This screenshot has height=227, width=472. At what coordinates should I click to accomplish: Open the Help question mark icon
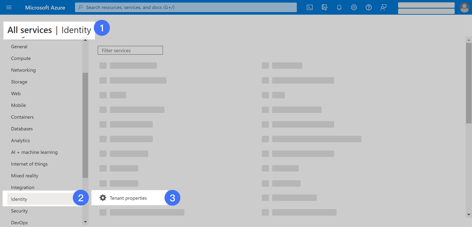coord(369,7)
